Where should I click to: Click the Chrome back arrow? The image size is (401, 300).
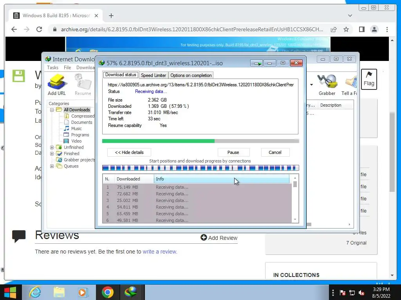(14, 29)
